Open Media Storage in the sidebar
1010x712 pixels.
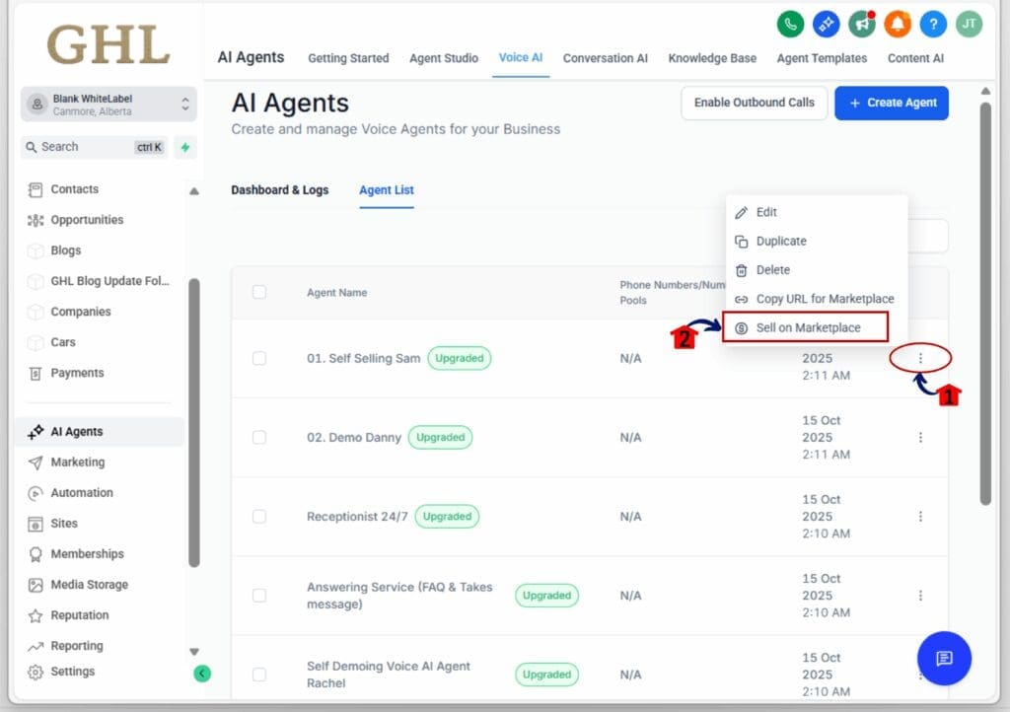click(89, 585)
